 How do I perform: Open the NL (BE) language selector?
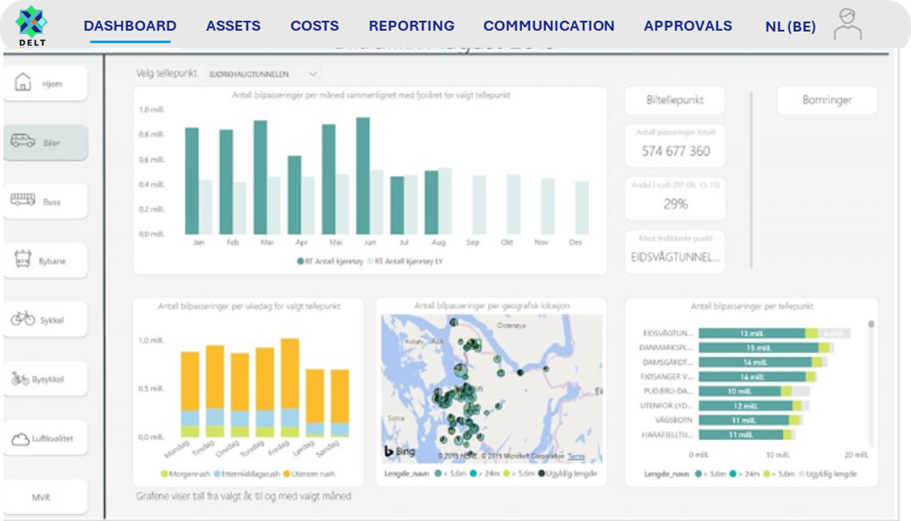pos(790,27)
